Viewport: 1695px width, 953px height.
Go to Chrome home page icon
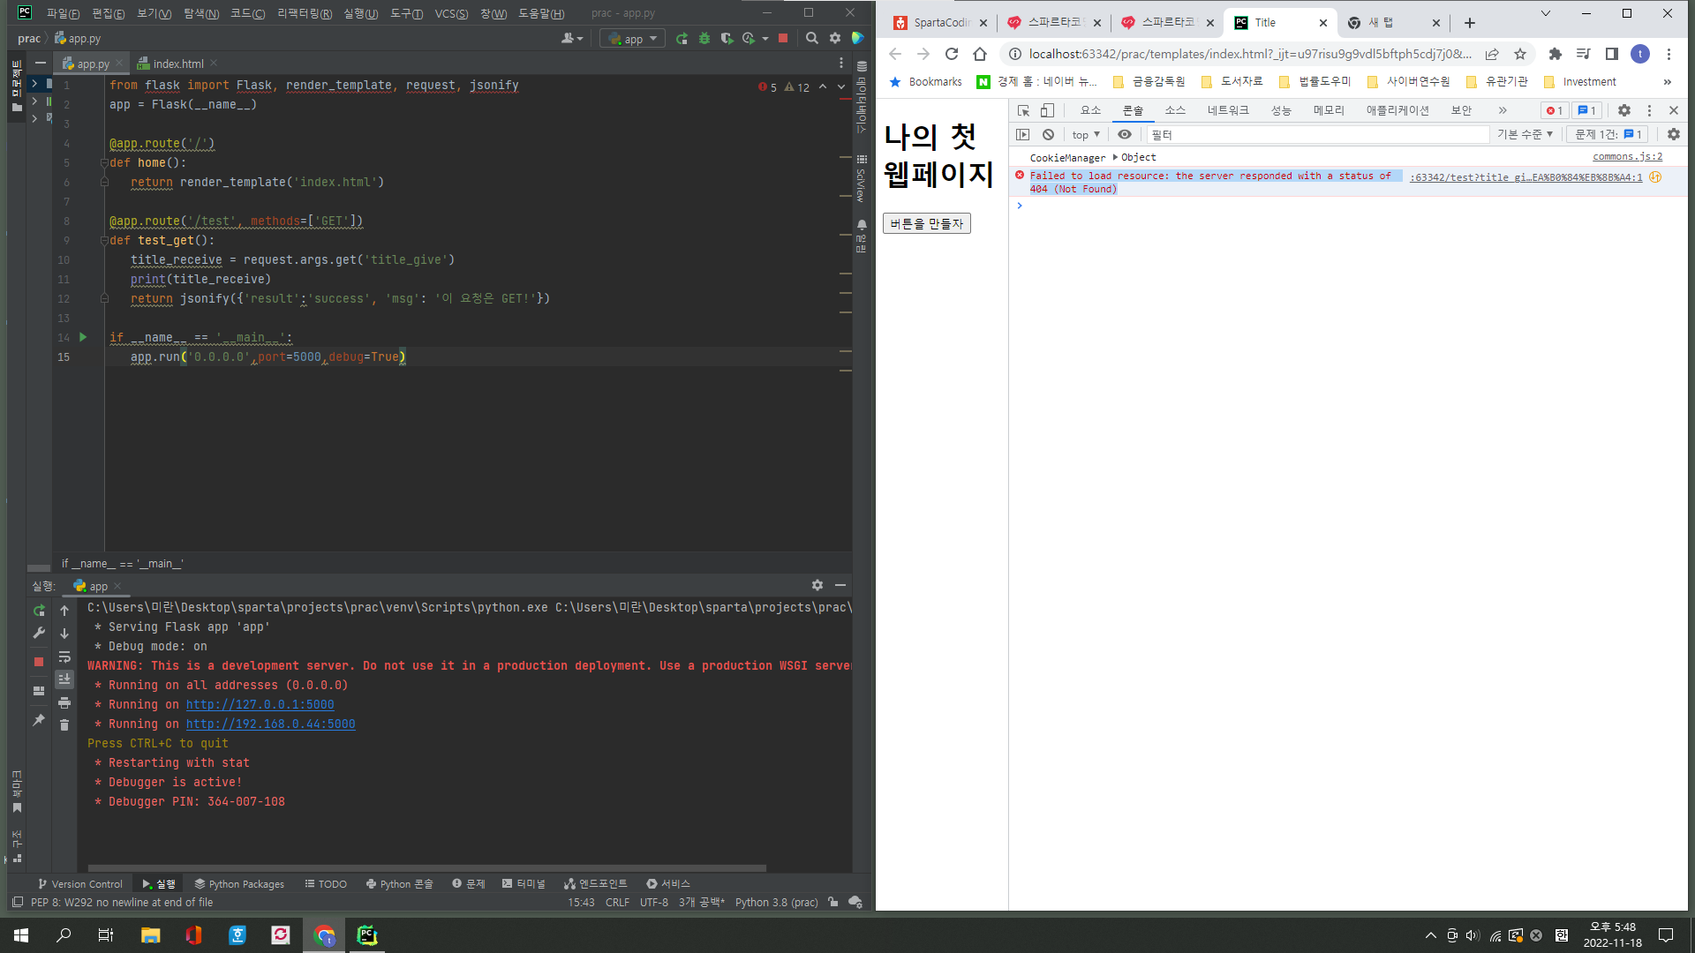[x=980, y=54]
